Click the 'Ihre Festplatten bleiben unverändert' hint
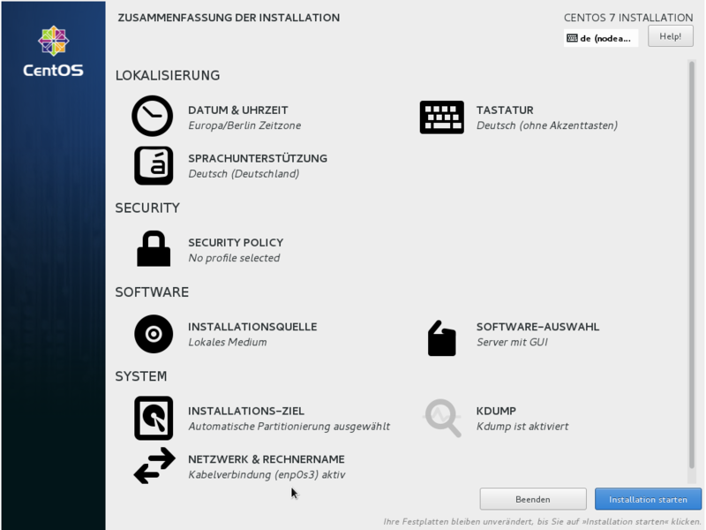Viewport: 706px width, 530px height. [542, 521]
